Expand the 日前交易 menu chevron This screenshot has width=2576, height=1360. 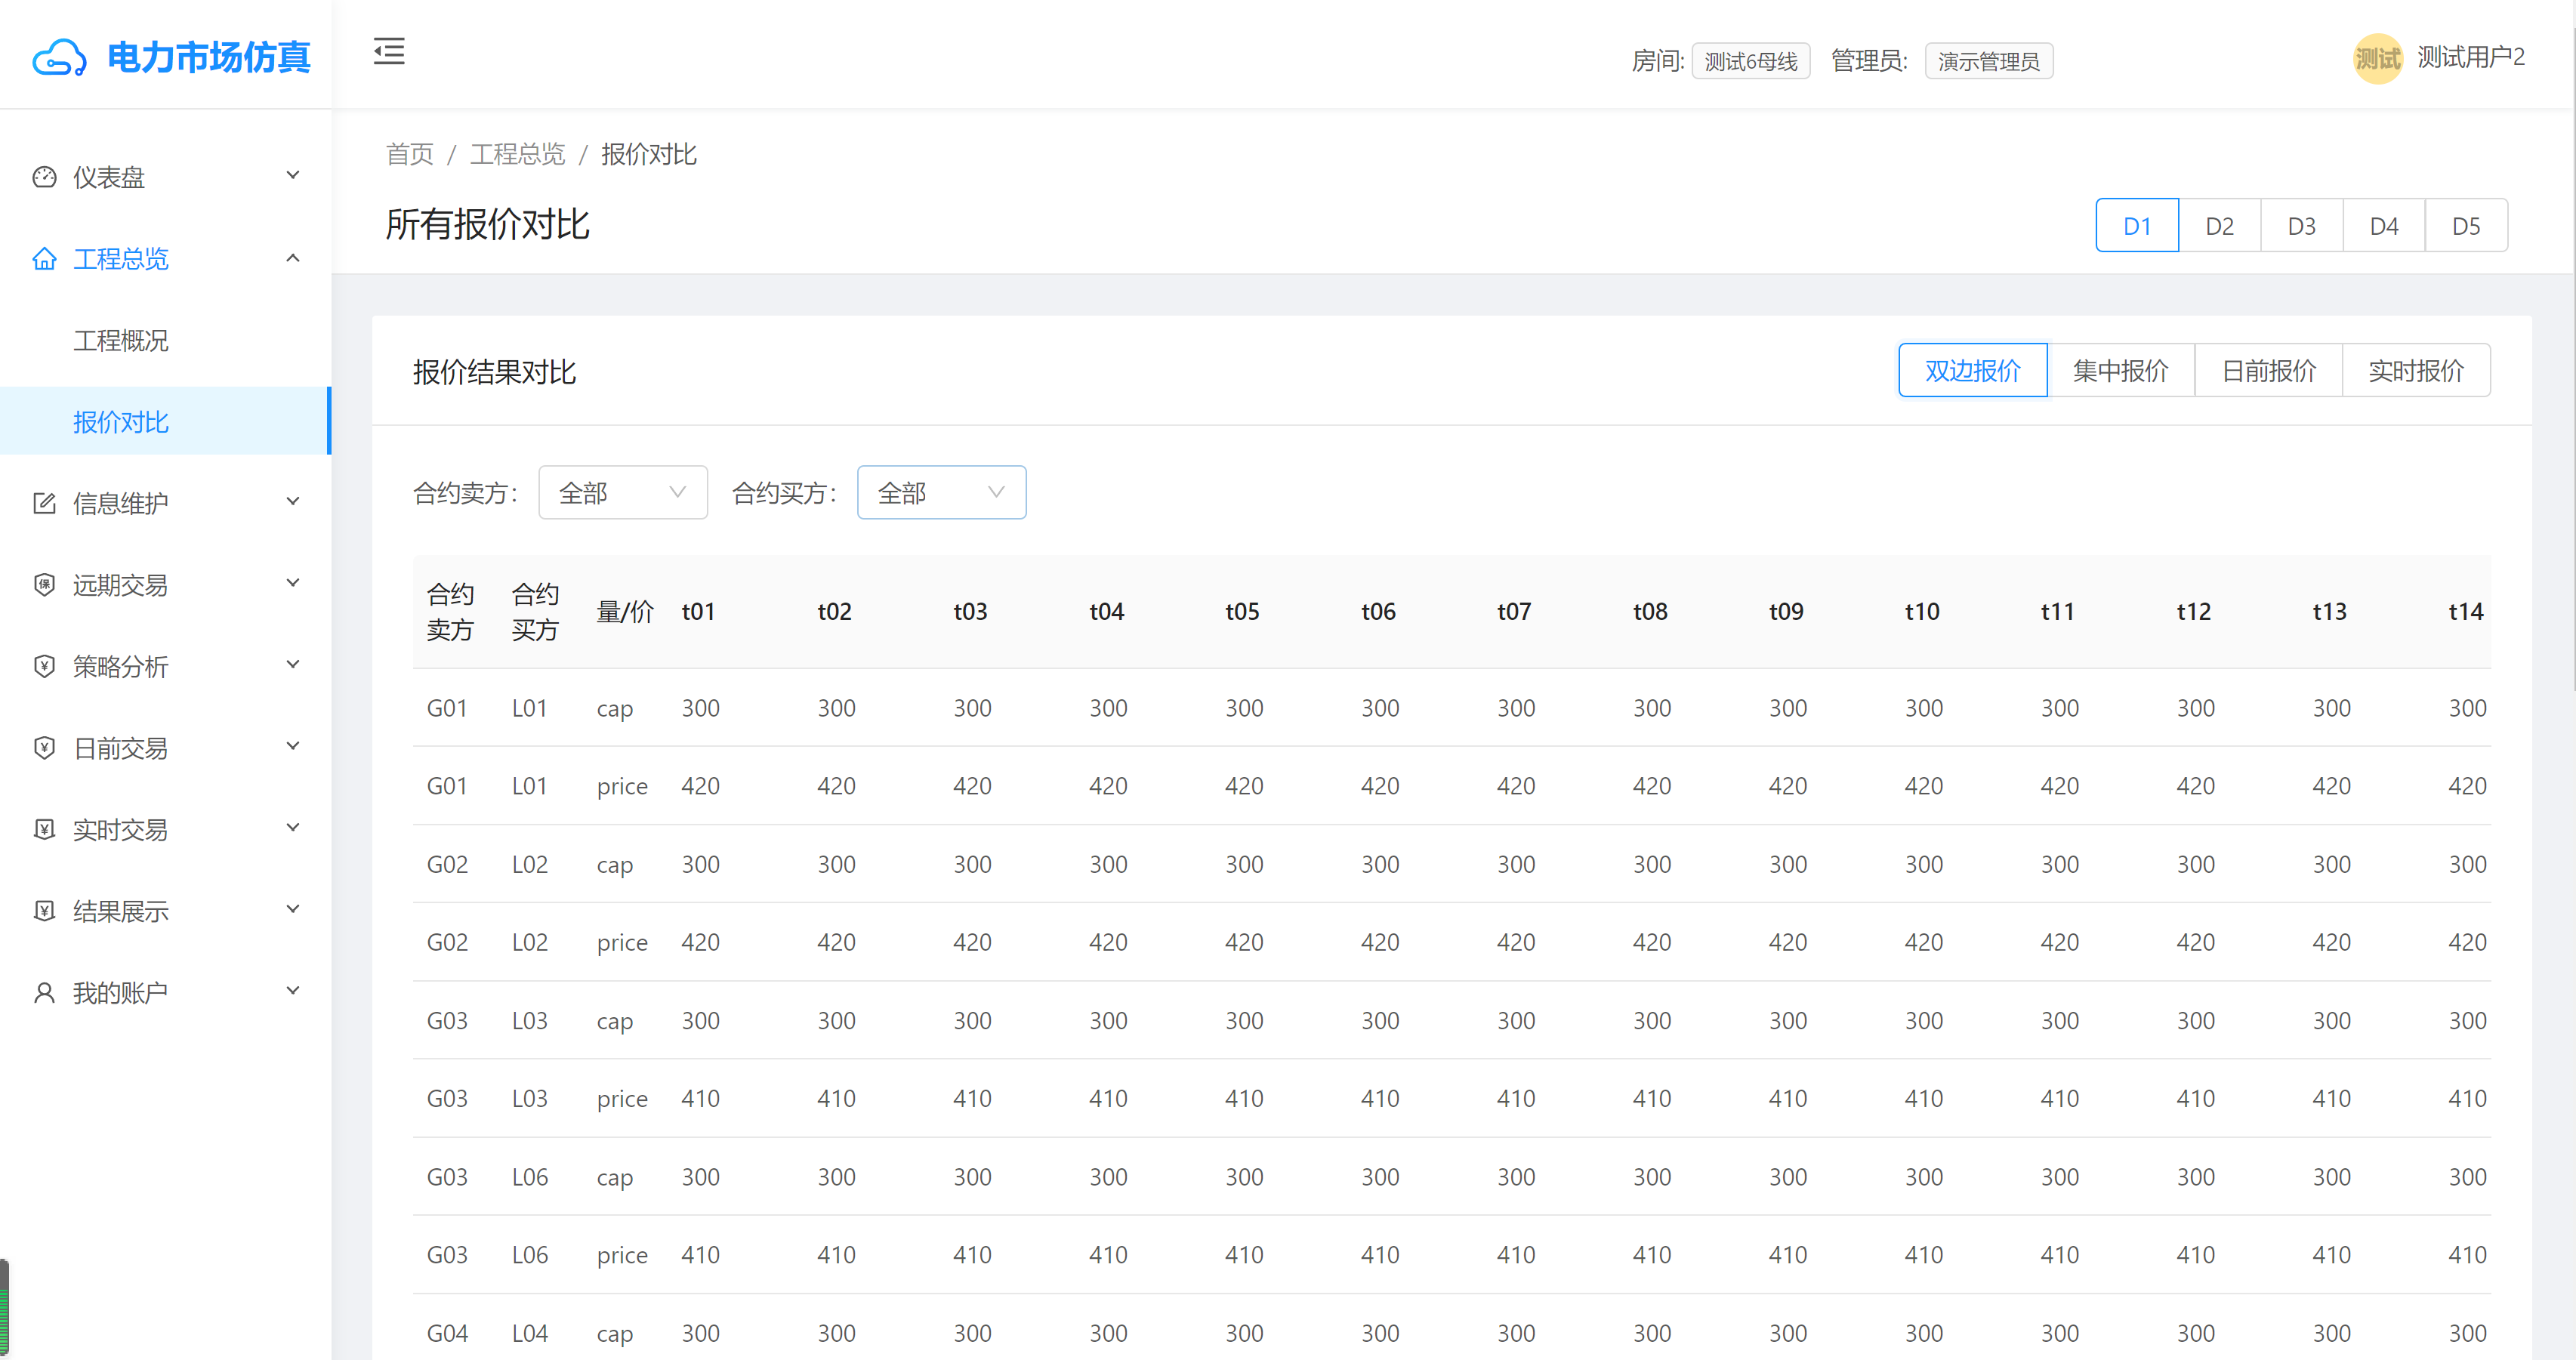293,746
